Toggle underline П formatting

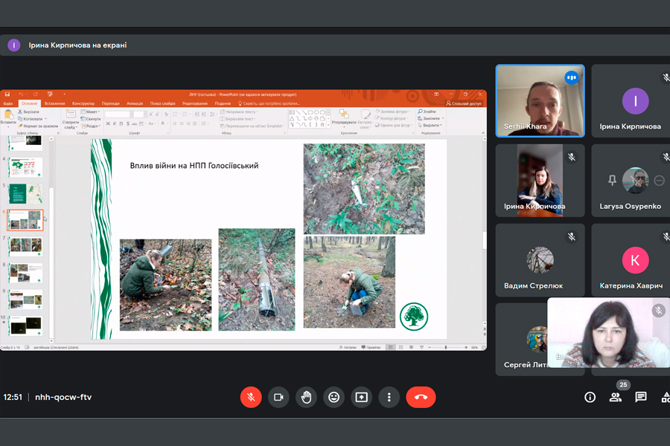(121, 124)
